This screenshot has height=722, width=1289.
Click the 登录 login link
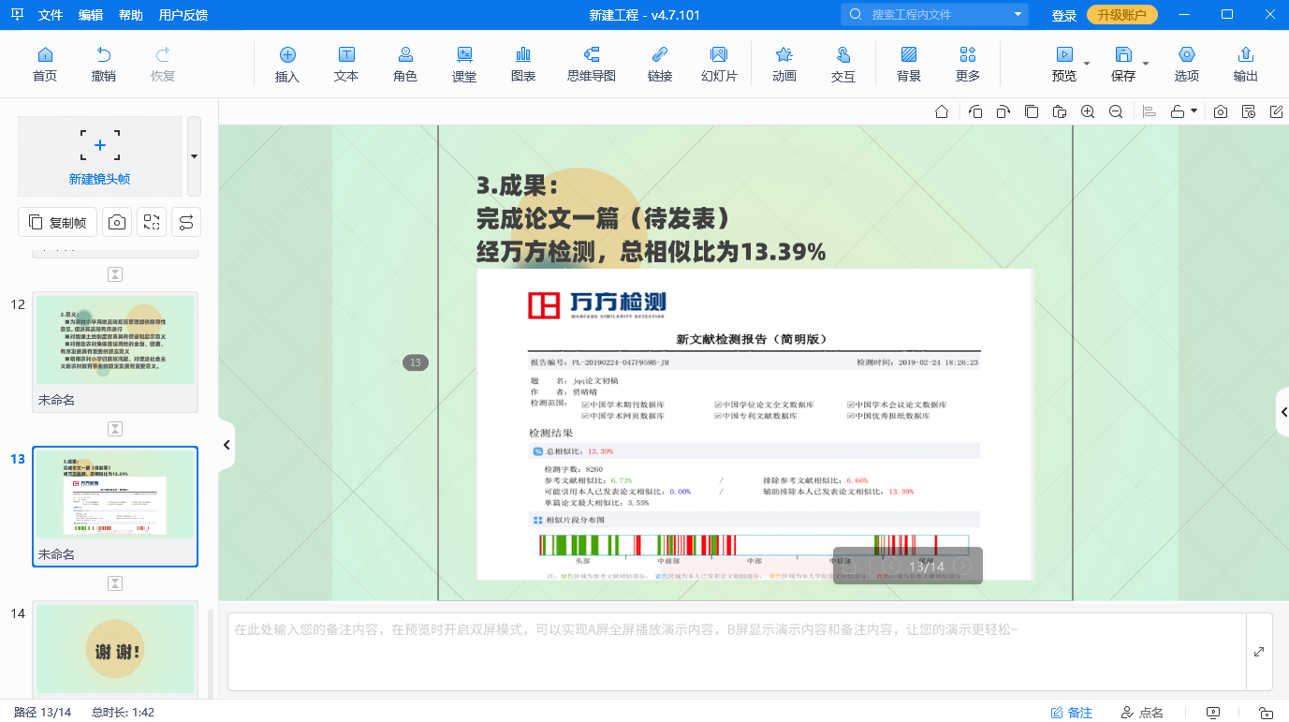[1064, 15]
